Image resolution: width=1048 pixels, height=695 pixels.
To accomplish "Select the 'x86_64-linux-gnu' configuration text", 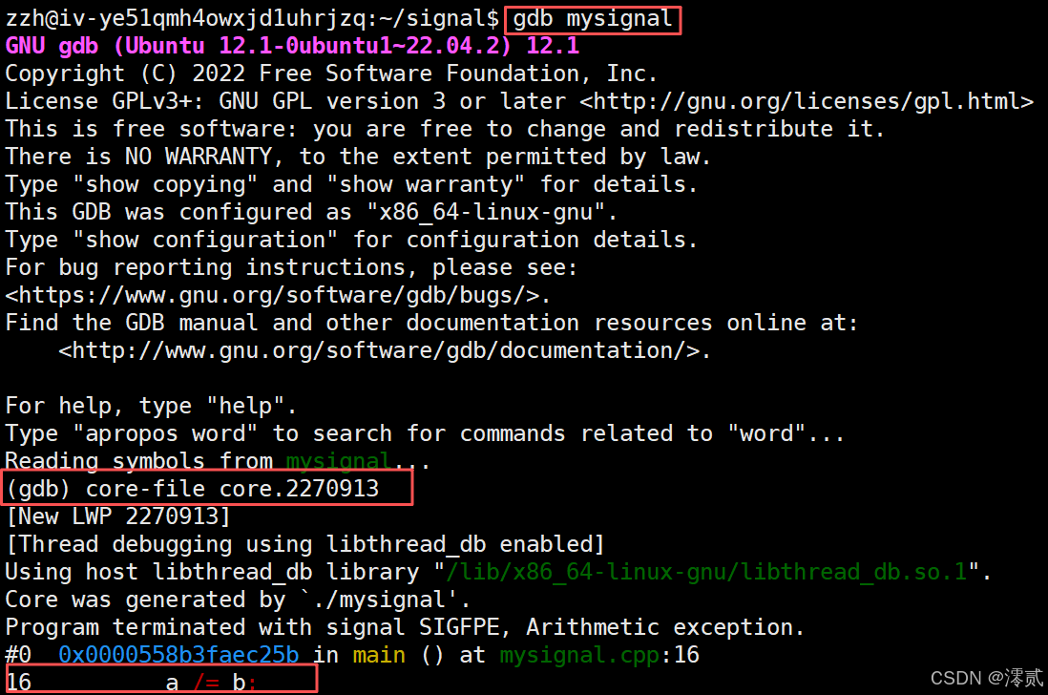I will coord(486,212).
